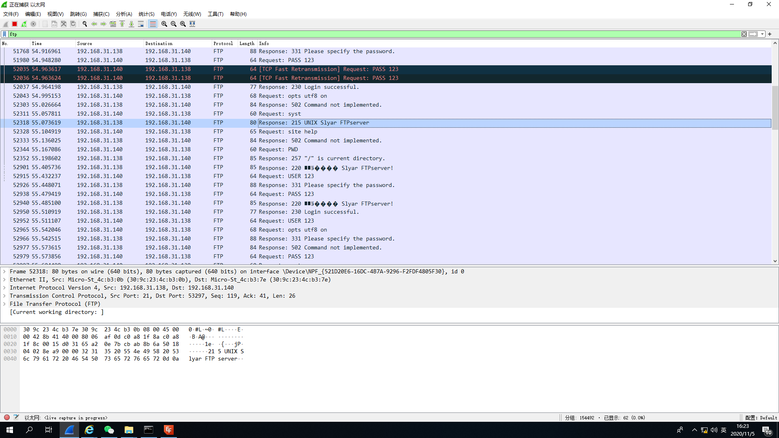Viewport: 779px width, 438px height.
Task: Zoom in on packet text
Action: pyautogui.click(x=164, y=24)
